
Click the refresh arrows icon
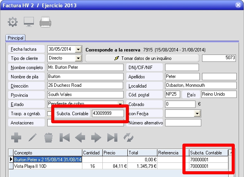point(128,137)
